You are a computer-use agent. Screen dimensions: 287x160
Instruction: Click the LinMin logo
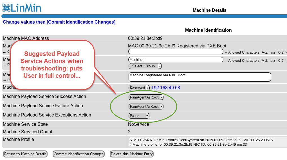point(22,7)
